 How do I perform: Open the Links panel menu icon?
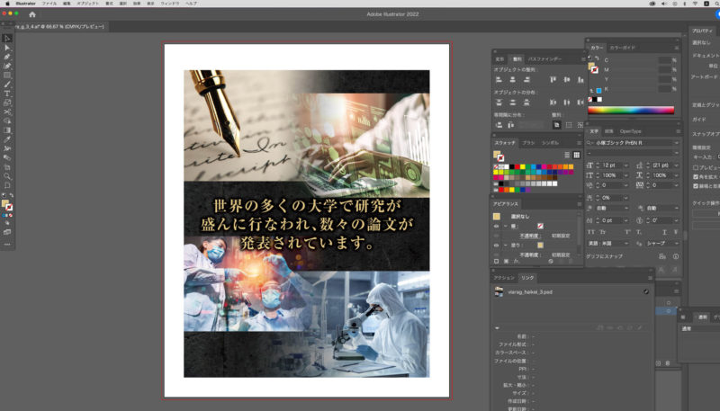pyautogui.click(x=650, y=278)
